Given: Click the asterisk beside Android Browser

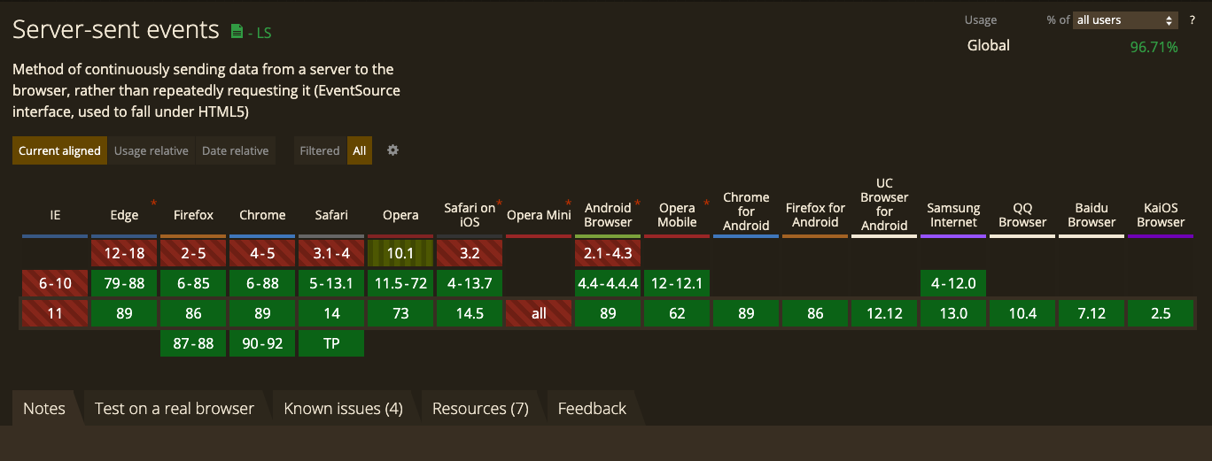Looking at the screenshot, I should pos(637,204).
